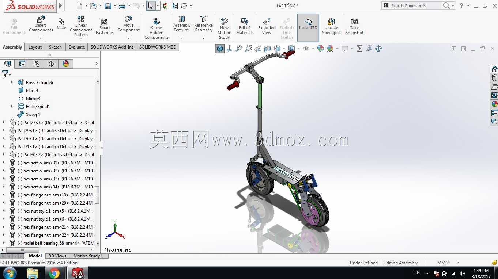Select Plane1 in the tree
Image resolution: width=498 pixels, height=279 pixels.
pyautogui.click(x=32, y=91)
